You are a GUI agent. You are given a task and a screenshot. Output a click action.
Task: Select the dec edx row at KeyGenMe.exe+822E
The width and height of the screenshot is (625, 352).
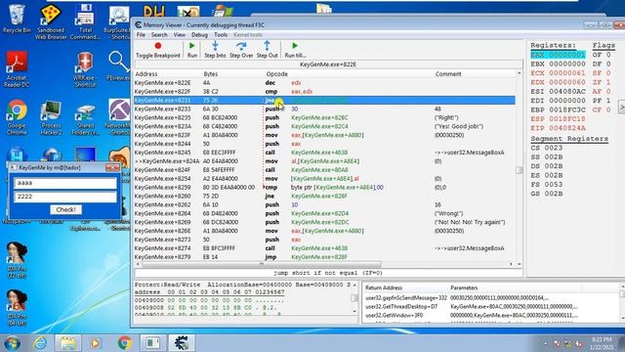point(324,82)
